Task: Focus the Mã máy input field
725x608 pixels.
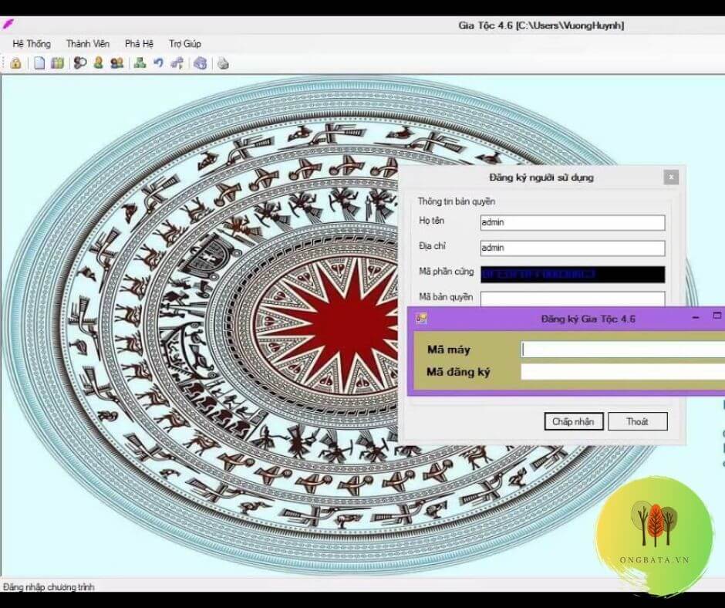Action: (623, 350)
